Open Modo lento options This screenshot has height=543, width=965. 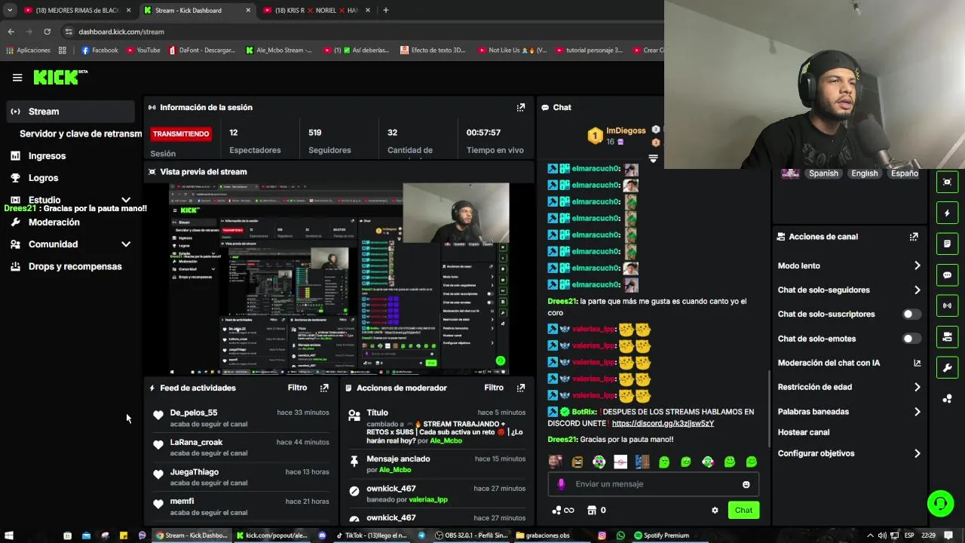[x=849, y=265]
